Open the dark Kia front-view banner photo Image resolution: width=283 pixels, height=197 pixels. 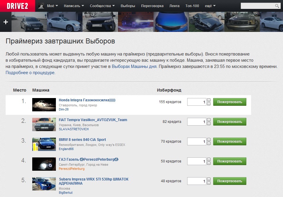[x=100, y=22]
